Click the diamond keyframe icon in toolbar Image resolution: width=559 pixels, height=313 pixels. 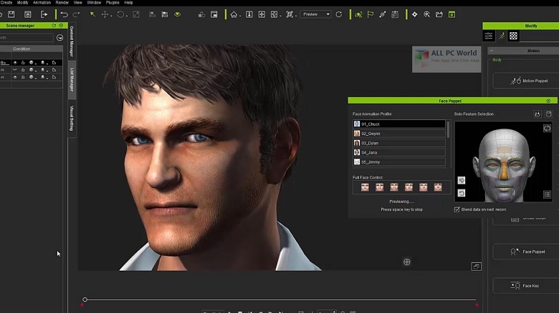pyautogui.click(x=414, y=14)
